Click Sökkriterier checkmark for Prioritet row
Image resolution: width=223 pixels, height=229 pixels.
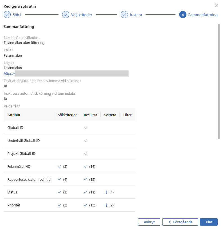coord(59,205)
